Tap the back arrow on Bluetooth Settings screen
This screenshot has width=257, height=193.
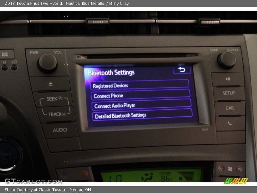(x=182, y=70)
